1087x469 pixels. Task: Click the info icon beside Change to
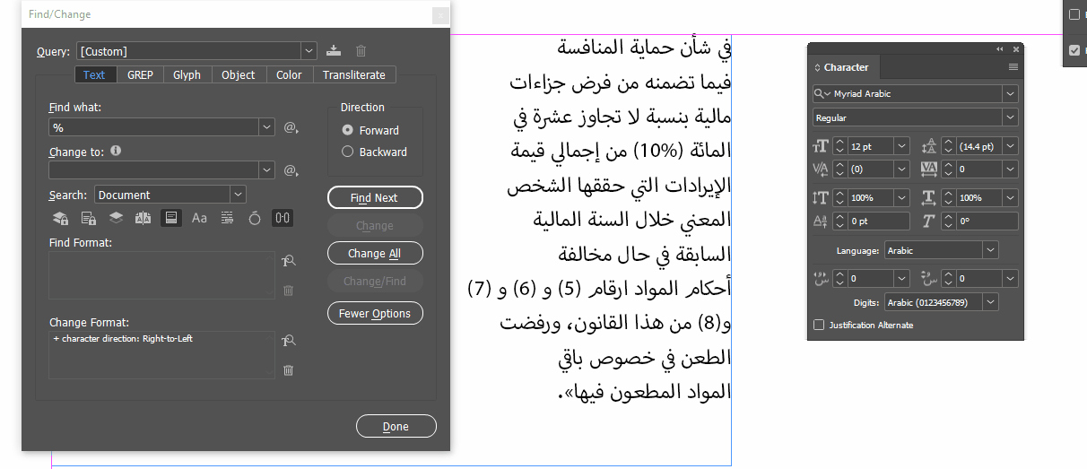116,152
